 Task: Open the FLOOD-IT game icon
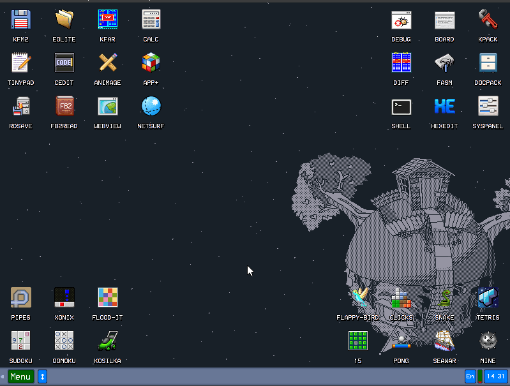click(108, 297)
